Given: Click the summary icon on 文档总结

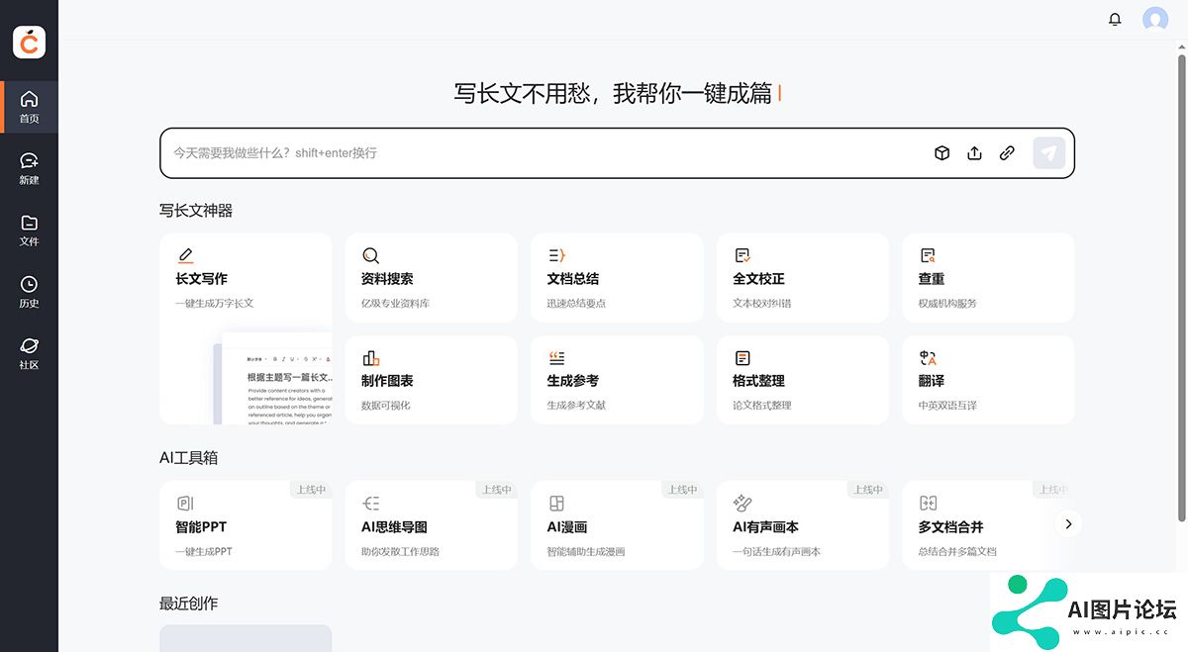Looking at the screenshot, I should click(x=556, y=255).
